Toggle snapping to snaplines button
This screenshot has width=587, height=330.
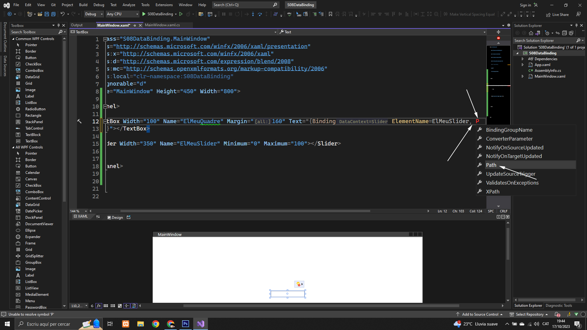[x=127, y=306]
